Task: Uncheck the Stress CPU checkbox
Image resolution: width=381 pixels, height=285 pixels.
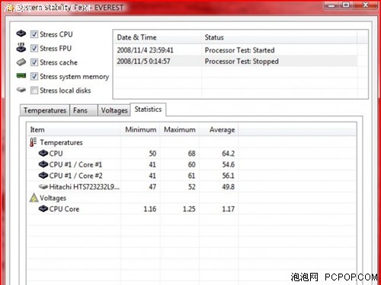Action: coord(34,34)
